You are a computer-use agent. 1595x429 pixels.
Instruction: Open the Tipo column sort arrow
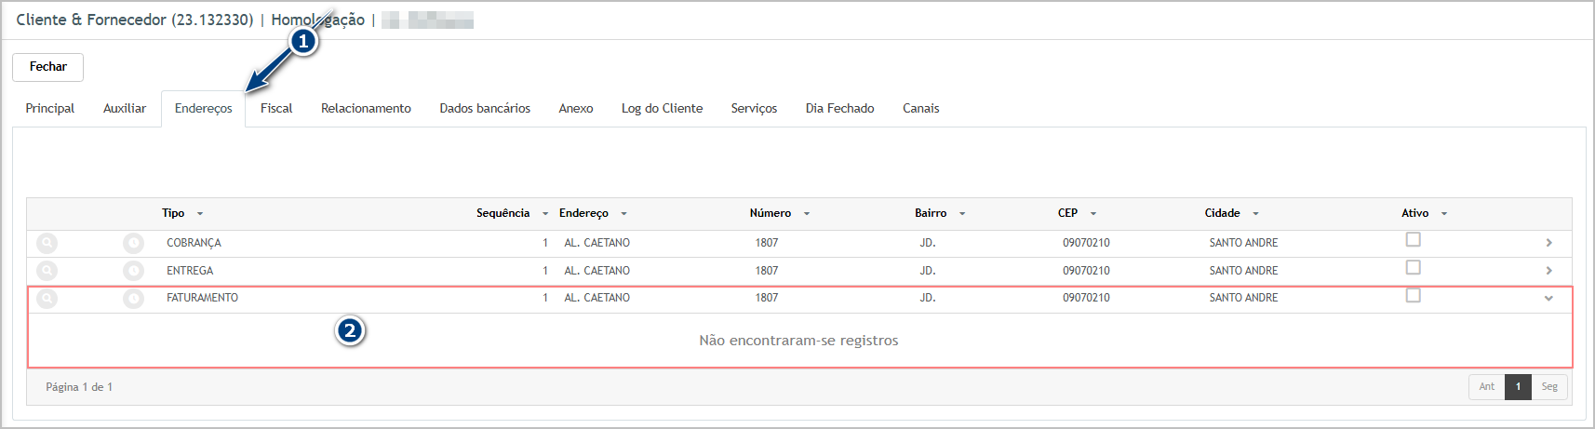click(200, 214)
